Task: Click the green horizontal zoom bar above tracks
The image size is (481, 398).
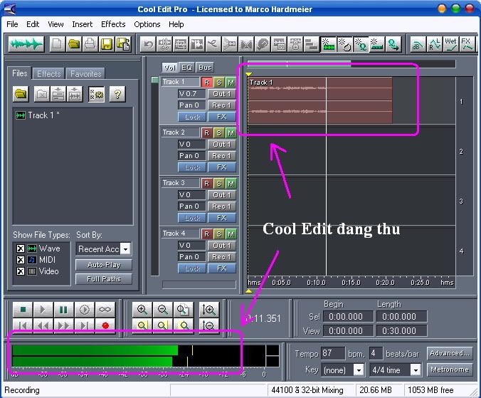Action: (x=299, y=64)
